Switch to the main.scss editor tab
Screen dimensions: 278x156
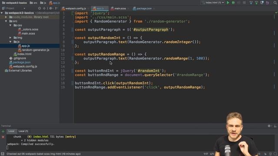(120, 9)
